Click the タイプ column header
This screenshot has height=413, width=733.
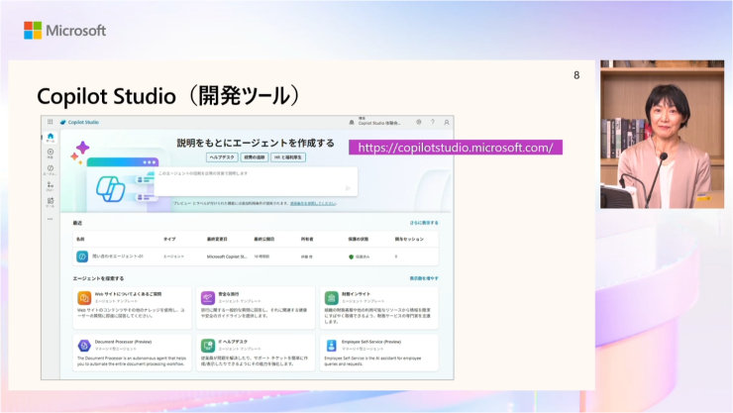point(169,240)
